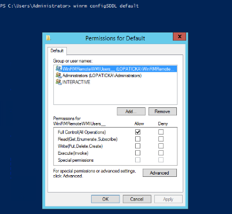Click the Apply button

[168, 199]
